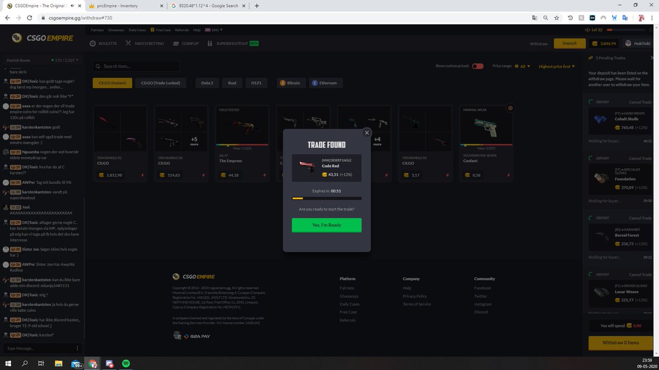Open the Fairness top link

[x=97, y=30]
